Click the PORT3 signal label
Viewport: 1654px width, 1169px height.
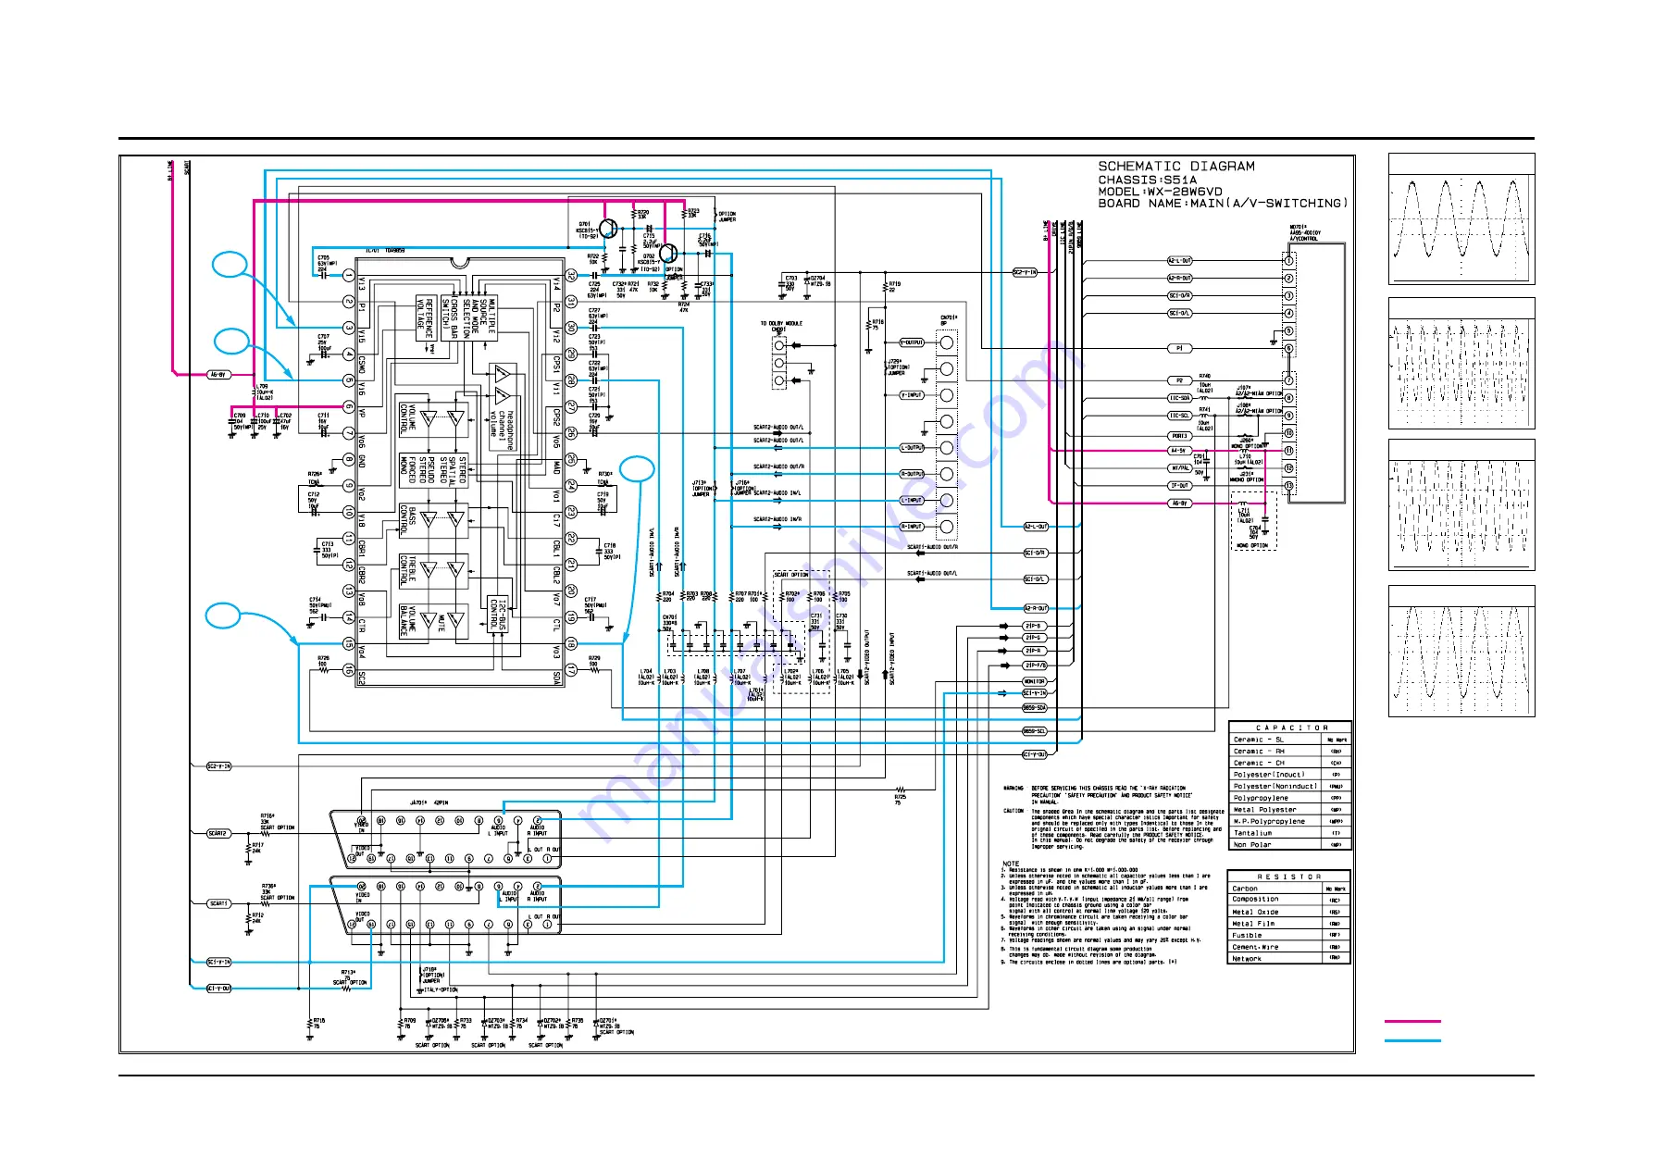1179,436
